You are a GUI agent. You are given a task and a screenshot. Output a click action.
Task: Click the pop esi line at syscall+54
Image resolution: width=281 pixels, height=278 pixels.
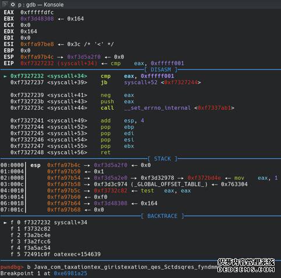tap(72, 140)
